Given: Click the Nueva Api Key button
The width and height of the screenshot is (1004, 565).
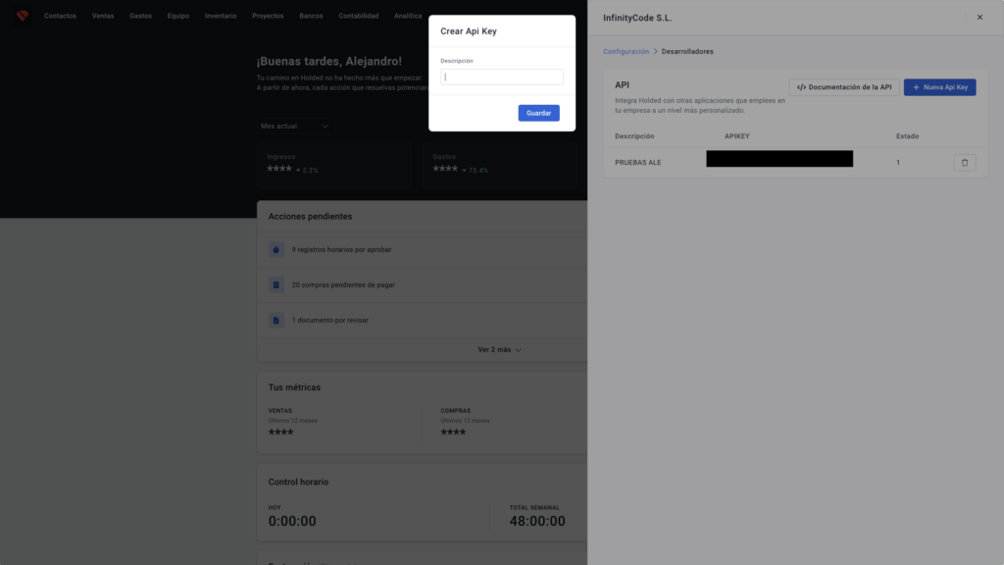Looking at the screenshot, I should [x=939, y=87].
